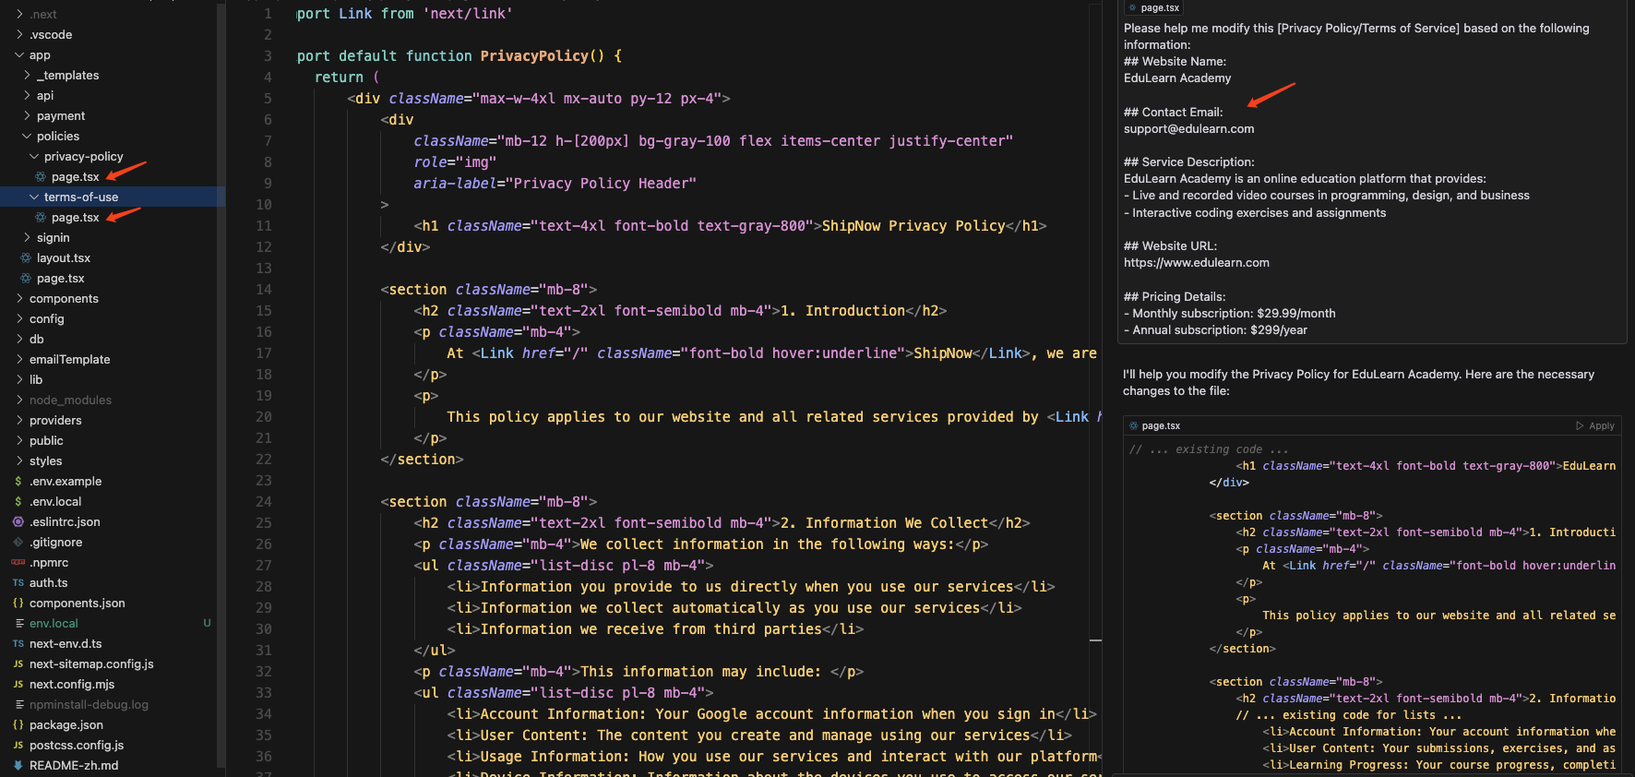Image resolution: width=1635 pixels, height=777 pixels.
Task: Click the JS icon of next.config.mjs
Action: pos(18,684)
